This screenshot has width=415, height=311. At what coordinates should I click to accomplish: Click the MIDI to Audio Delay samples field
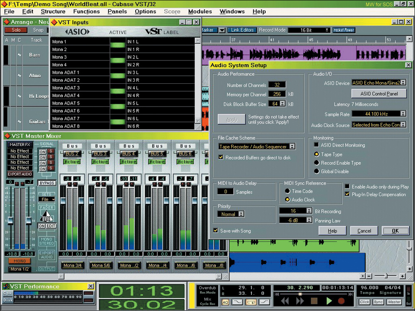226,192
